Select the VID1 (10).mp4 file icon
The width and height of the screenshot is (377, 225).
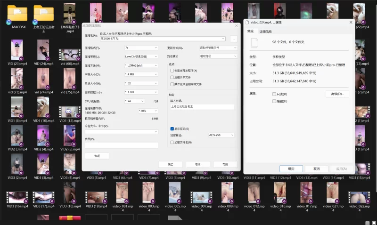(x=43, y=107)
